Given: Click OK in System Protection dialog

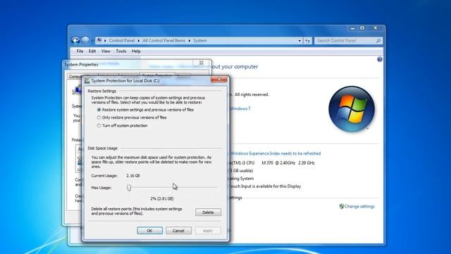Looking at the screenshot, I should [149, 231].
